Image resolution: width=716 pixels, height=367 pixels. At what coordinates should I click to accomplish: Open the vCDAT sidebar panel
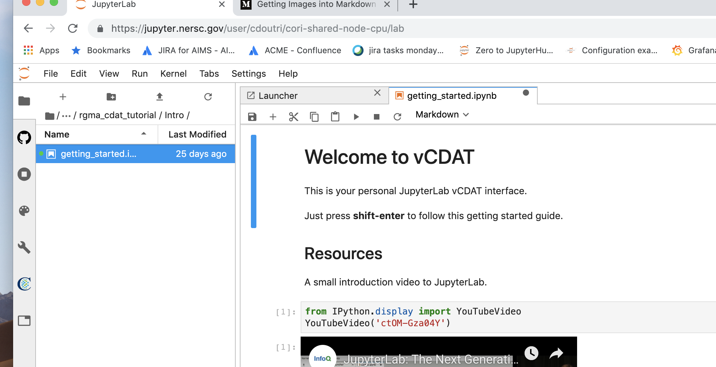(x=24, y=284)
